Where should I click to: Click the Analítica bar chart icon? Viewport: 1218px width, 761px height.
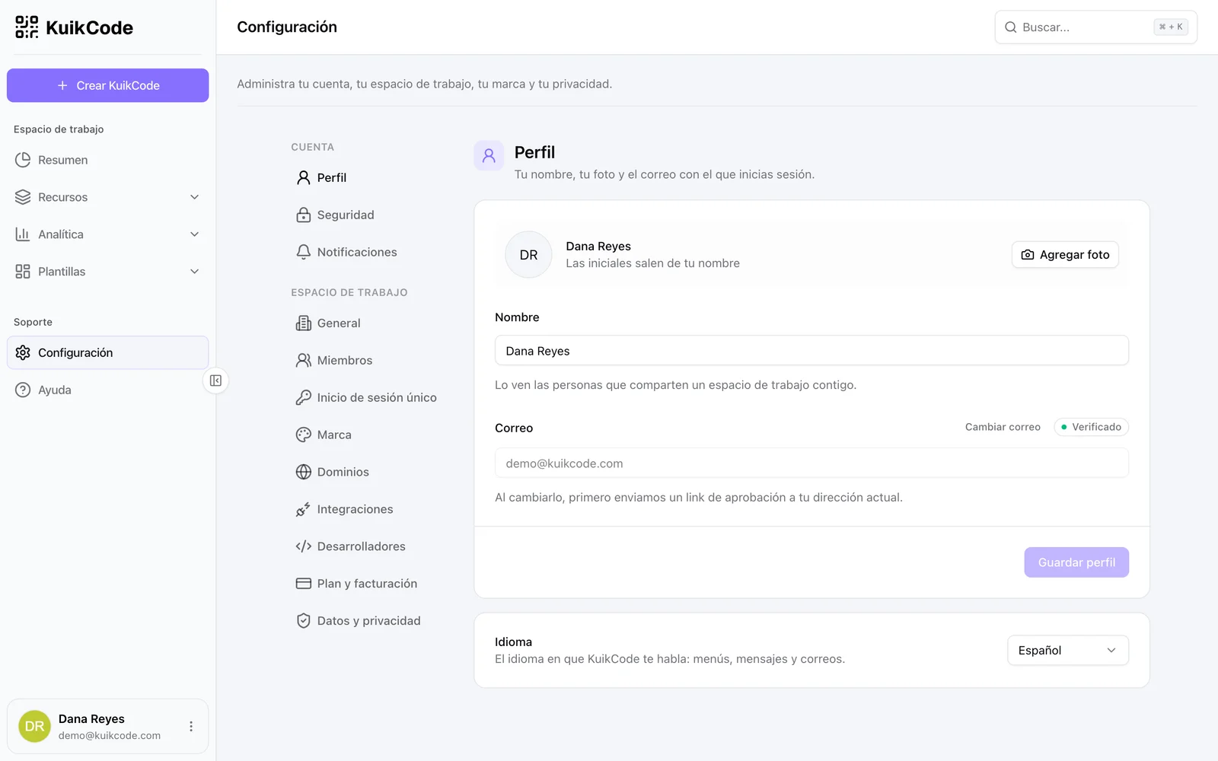point(23,234)
